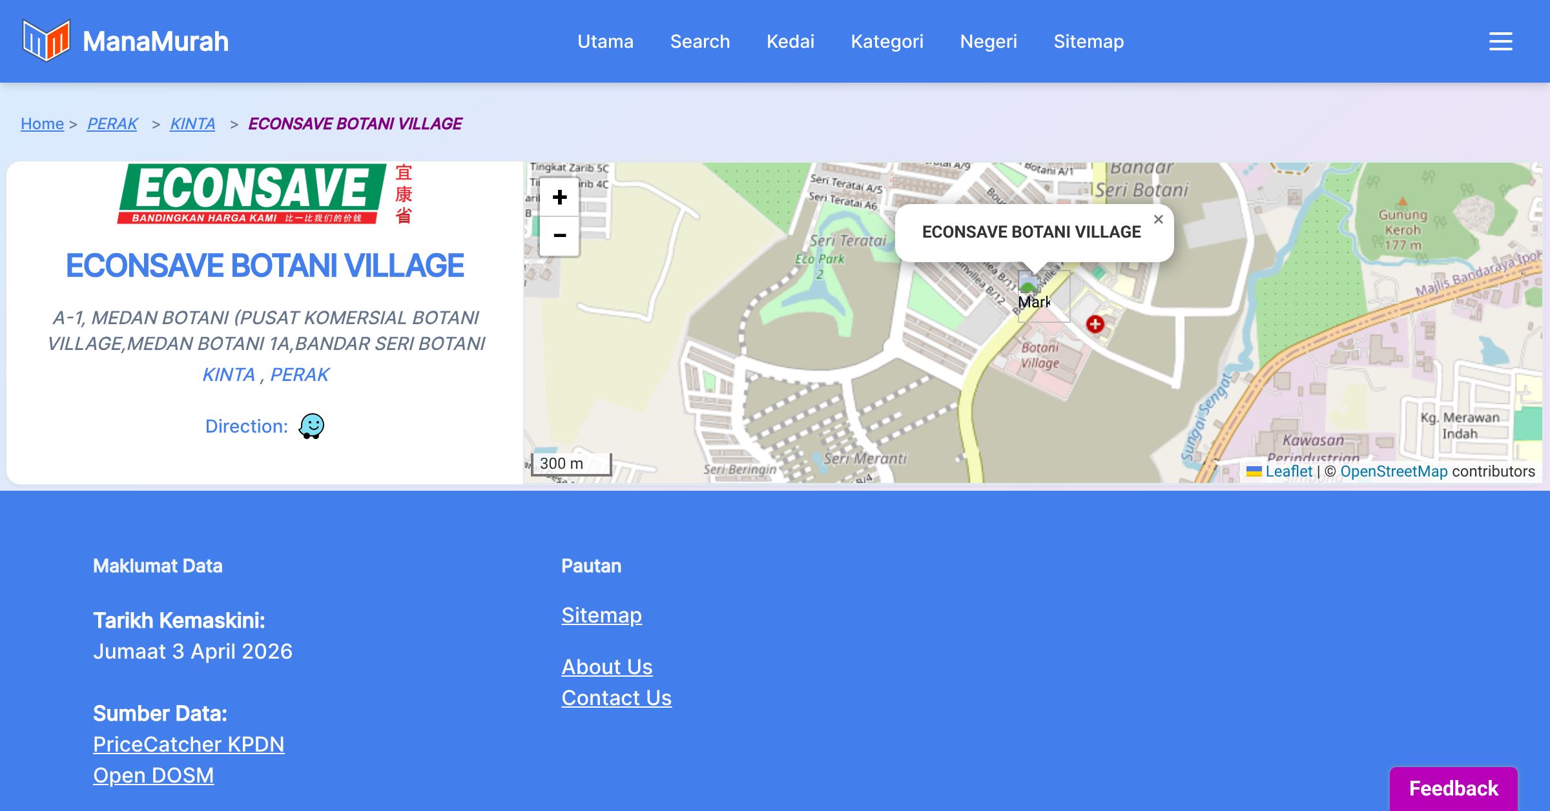Select Negeri in the navigation bar
Image resolution: width=1550 pixels, height=811 pixels.
point(988,41)
